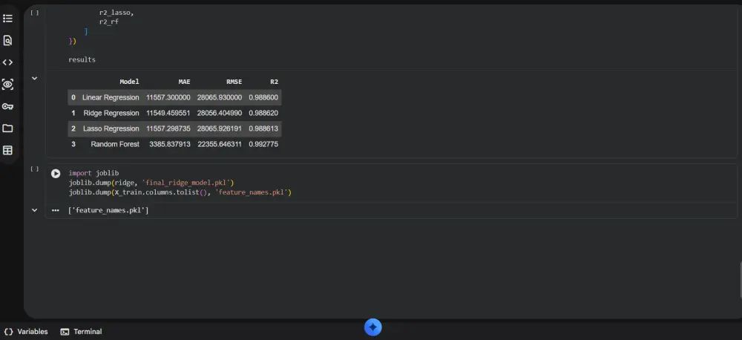Viewport: 742px width, 340px height.
Task: Click the R2 value 0.988613
Action: click(263, 129)
